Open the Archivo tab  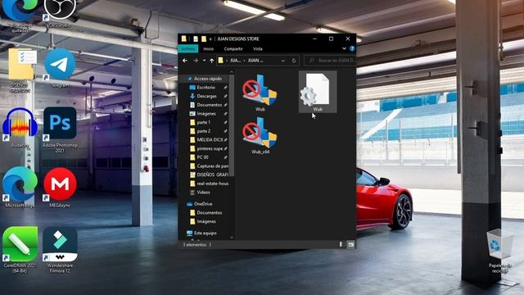pyautogui.click(x=188, y=49)
